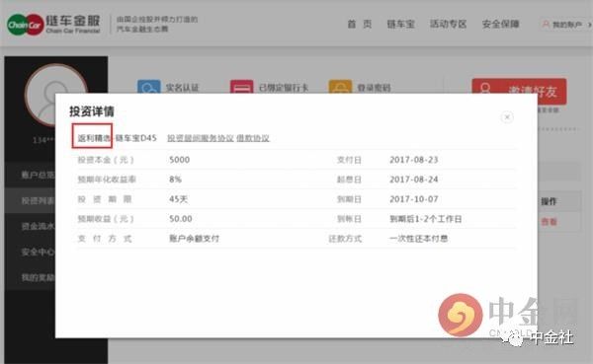Open the 借款协议 link
Viewport: 593px width, 364px height.
point(253,138)
